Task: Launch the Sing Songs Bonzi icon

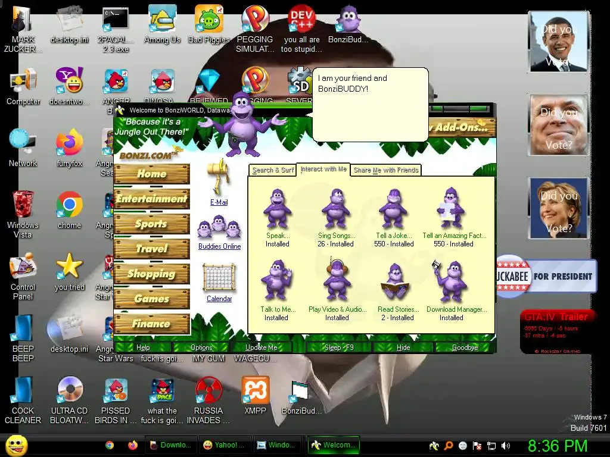Action: (336, 208)
